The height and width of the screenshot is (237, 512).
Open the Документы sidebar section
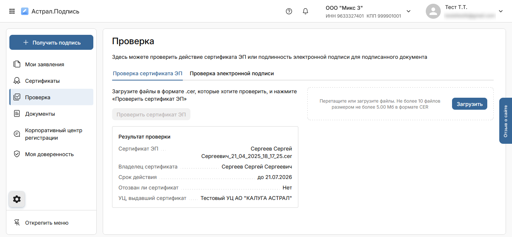40,114
